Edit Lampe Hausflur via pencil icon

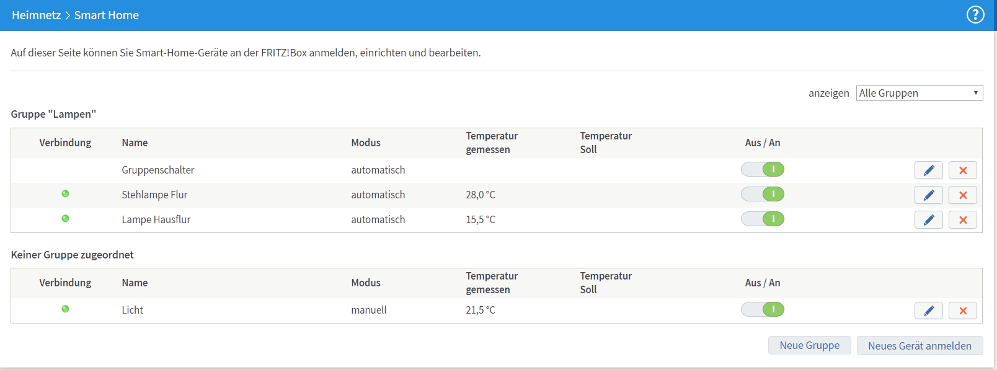928,220
